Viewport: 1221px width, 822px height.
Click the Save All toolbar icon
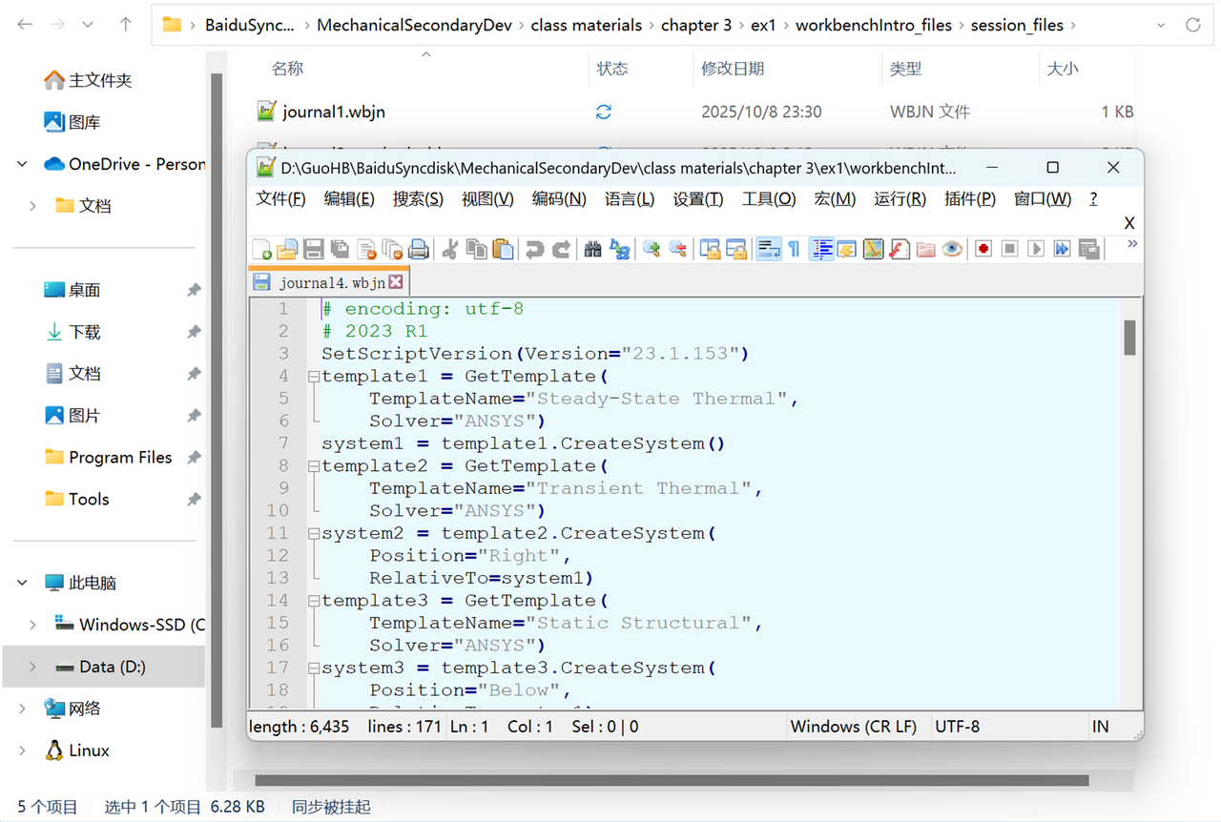coord(340,250)
